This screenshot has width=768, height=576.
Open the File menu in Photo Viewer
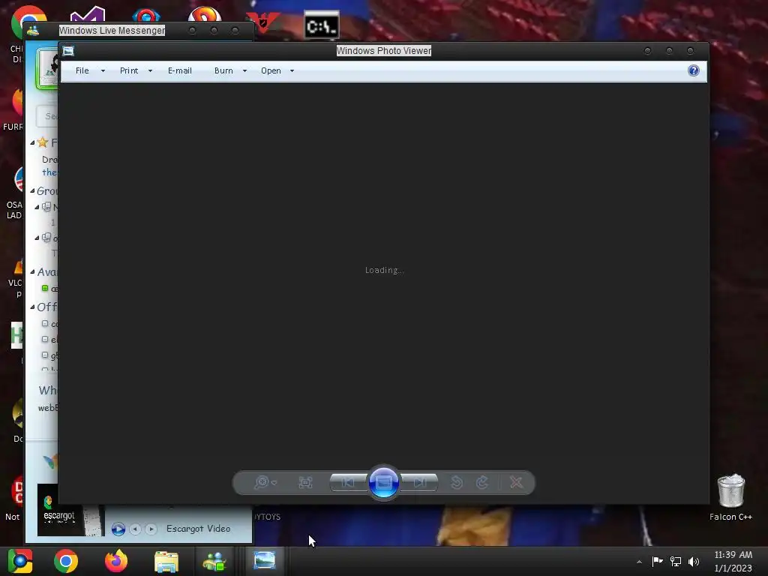tap(82, 70)
